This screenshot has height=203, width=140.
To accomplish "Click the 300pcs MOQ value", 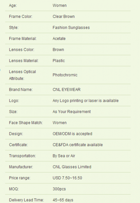I will click(59, 189).
